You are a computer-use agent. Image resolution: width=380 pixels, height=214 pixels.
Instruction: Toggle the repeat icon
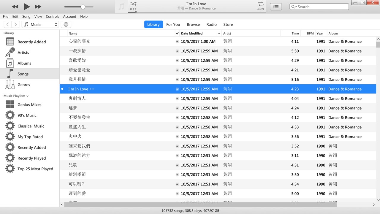[260, 4]
